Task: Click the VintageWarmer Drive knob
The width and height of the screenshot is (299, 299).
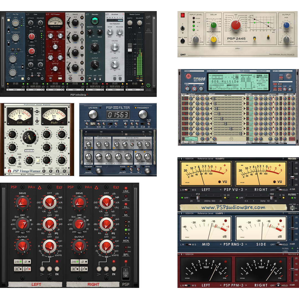Action: 29,137
